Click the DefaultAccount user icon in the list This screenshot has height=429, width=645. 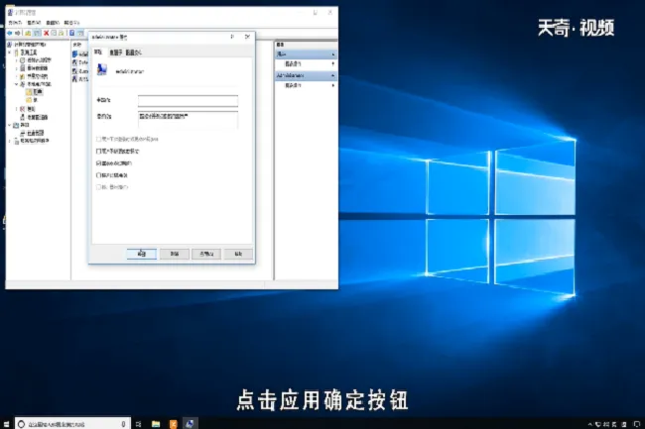[x=74, y=62]
